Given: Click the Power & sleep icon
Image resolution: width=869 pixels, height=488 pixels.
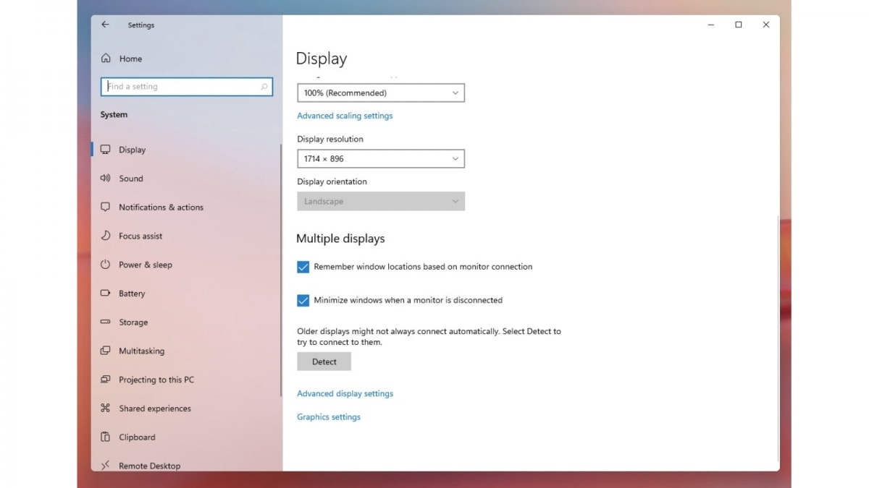Looking at the screenshot, I should (x=106, y=265).
